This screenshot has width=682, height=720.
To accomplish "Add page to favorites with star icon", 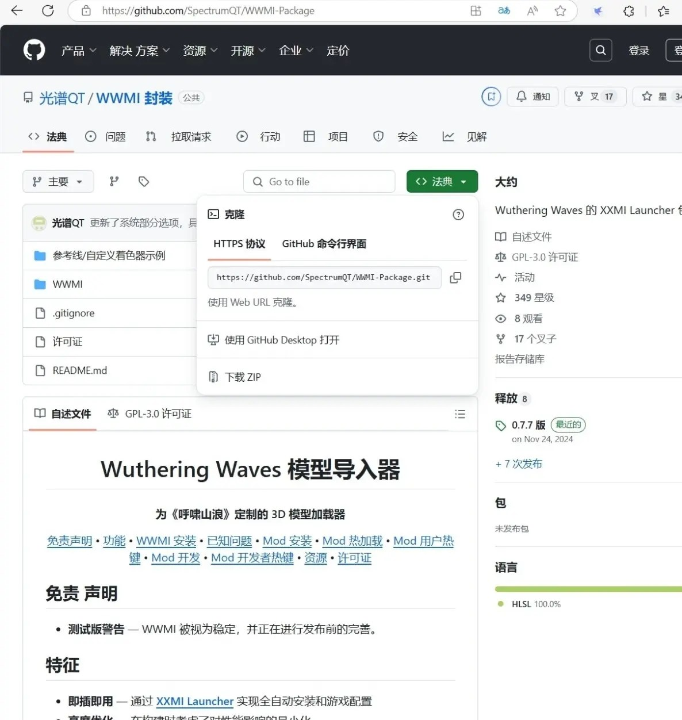I will 560,11.
